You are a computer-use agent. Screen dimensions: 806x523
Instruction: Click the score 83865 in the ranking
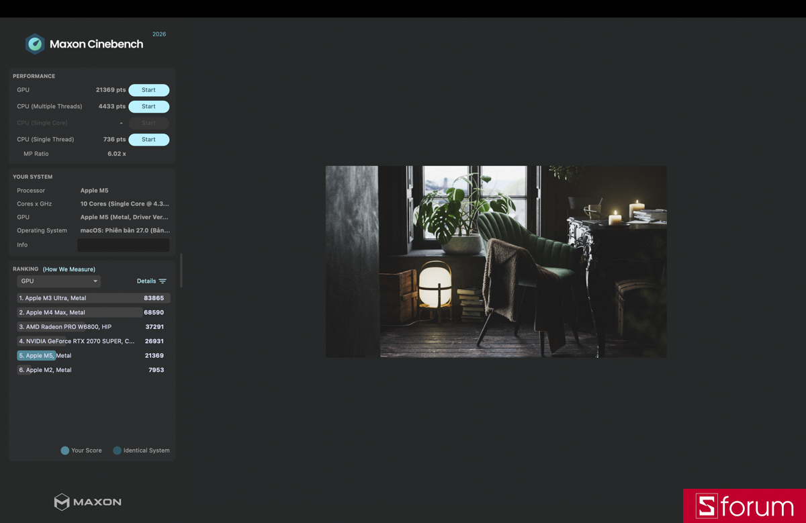point(154,298)
